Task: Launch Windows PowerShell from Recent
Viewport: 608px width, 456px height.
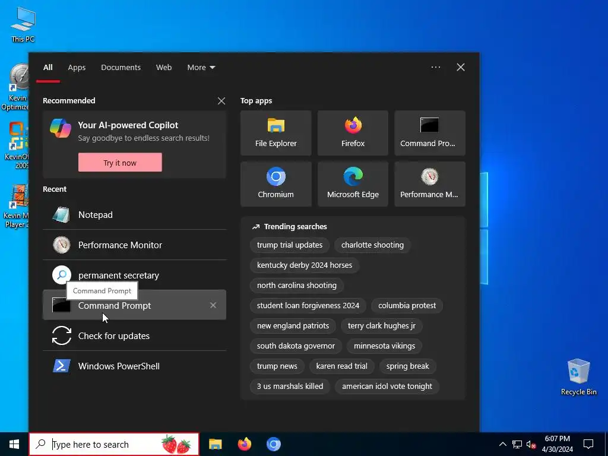Action: coord(134,366)
